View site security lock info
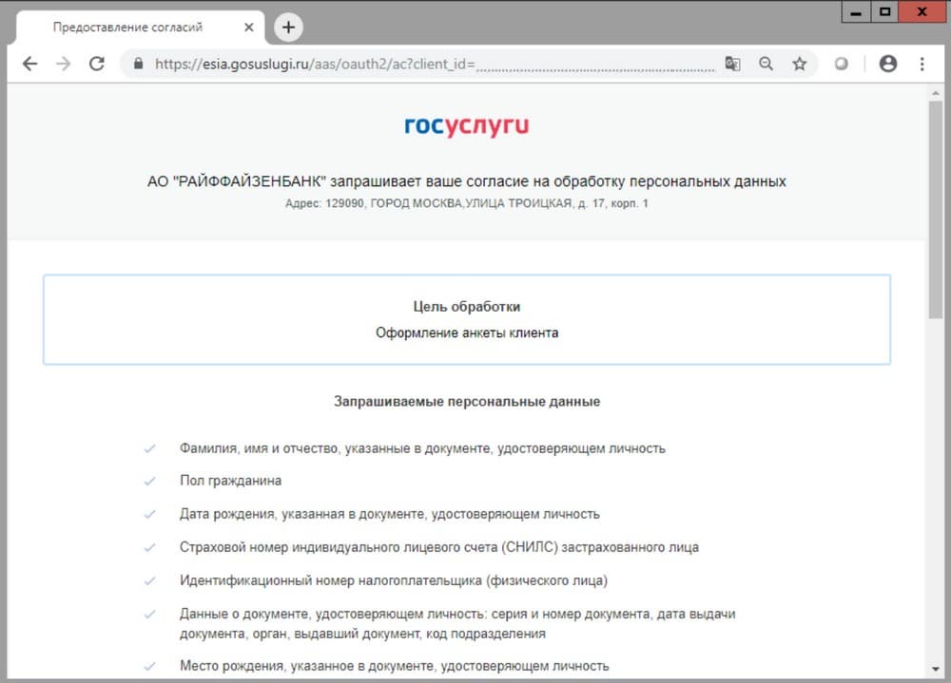 (138, 64)
